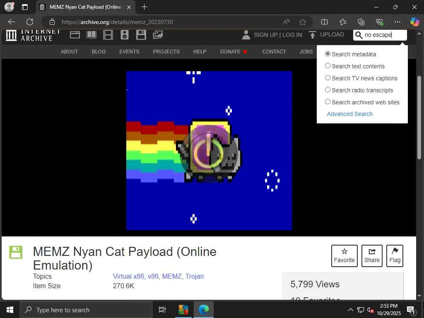Open the MEMZ topic link

point(173,276)
